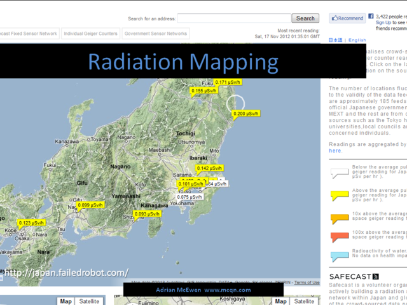This screenshot has width=407, height=305.
Task: Click the Fukui city label
Action: pyautogui.click(x=50, y=165)
